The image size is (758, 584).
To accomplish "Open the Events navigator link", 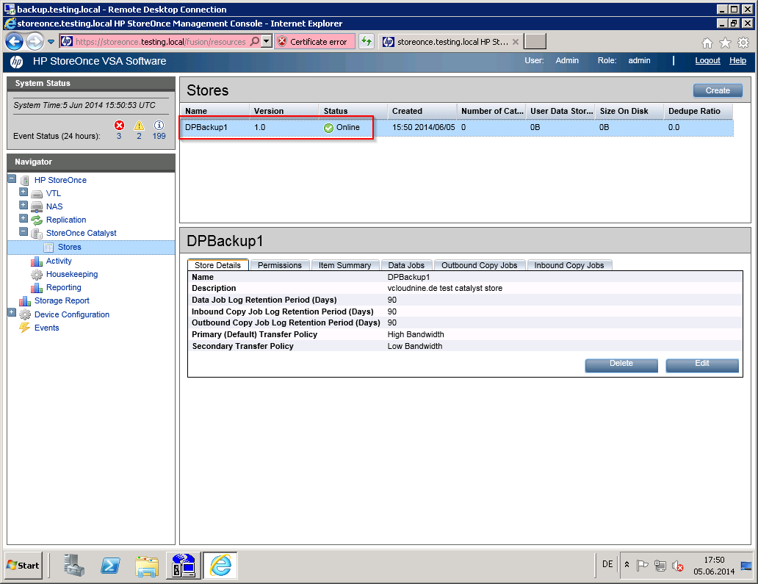I will (46, 328).
